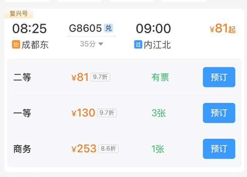Select the 内江北 arrival station
The width and height of the screenshot is (247, 177).
coord(157,45)
